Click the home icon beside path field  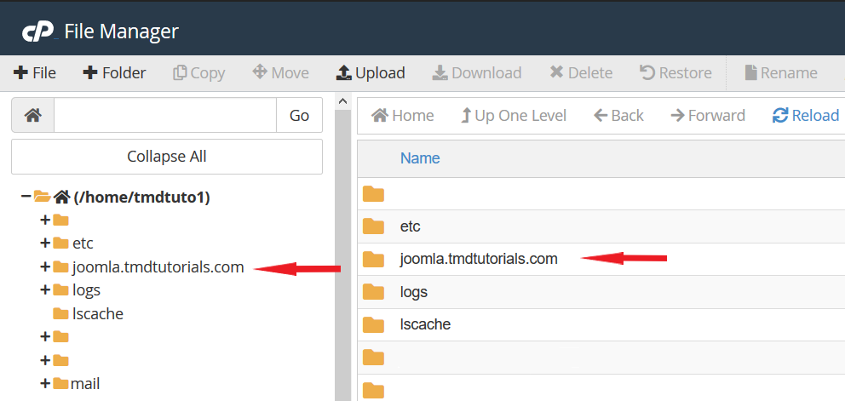tap(33, 116)
